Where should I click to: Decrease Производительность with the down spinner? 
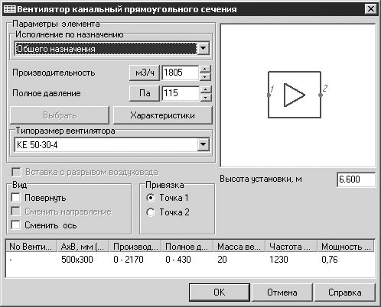point(205,76)
